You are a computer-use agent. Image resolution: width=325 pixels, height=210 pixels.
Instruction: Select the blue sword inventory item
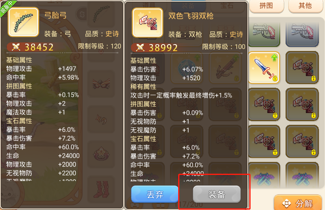point(264,68)
